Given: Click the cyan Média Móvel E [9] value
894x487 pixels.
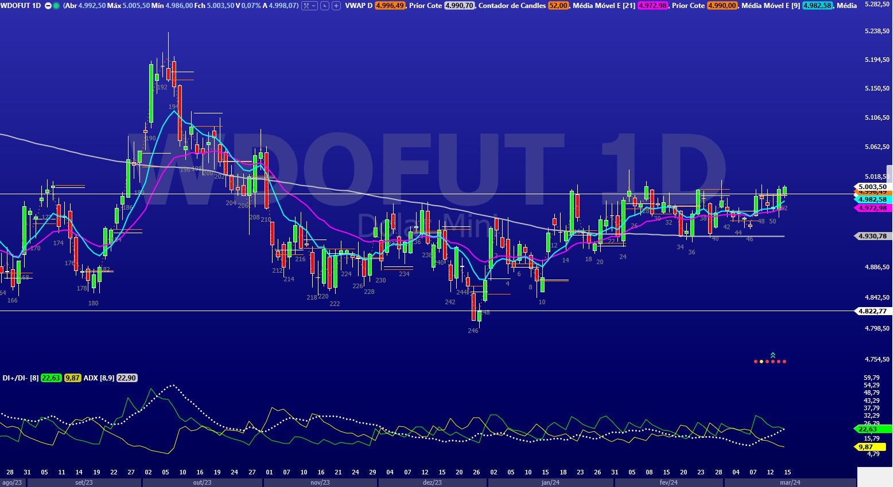Looking at the screenshot, I should click(817, 6).
